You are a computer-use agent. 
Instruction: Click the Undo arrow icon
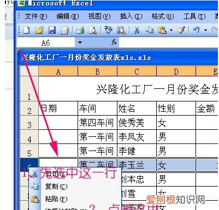pyautogui.click(x=196, y=30)
